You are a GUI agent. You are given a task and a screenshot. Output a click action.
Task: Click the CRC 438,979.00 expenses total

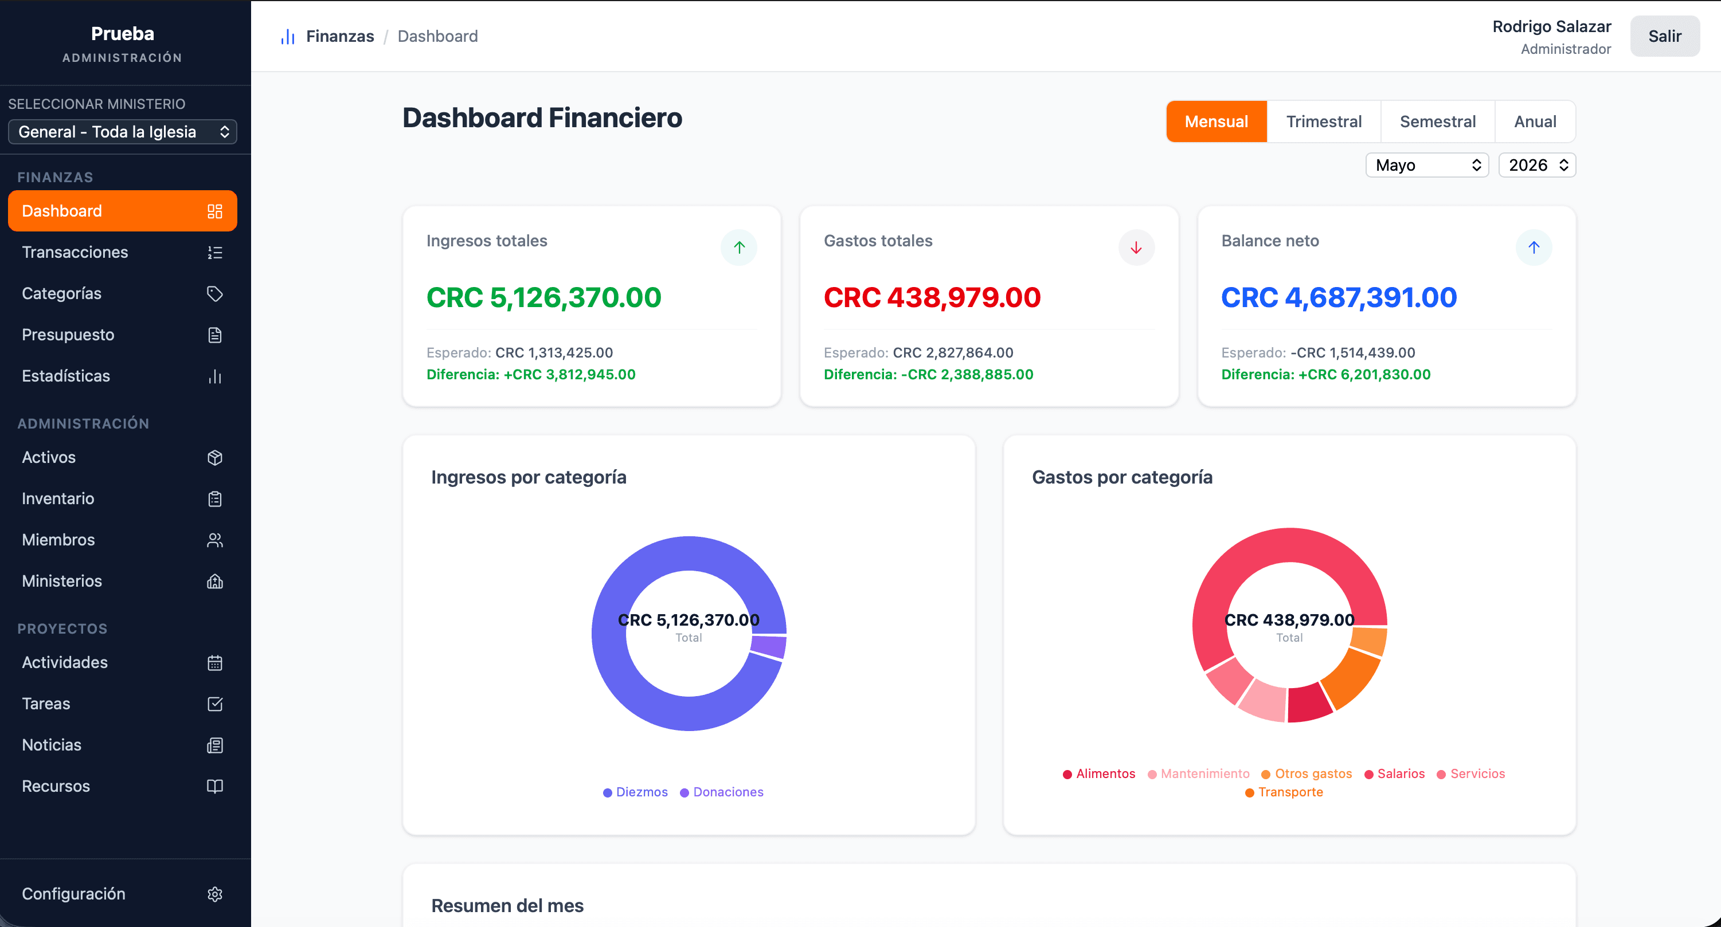coord(932,297)
